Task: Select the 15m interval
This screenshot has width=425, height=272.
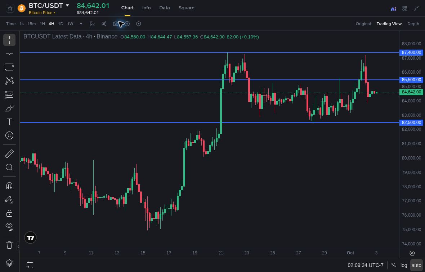Action: tap(32, 24)
